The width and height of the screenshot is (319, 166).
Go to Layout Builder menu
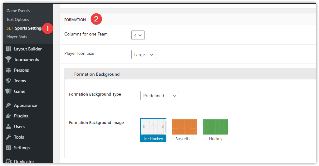(x=28, y=49)
